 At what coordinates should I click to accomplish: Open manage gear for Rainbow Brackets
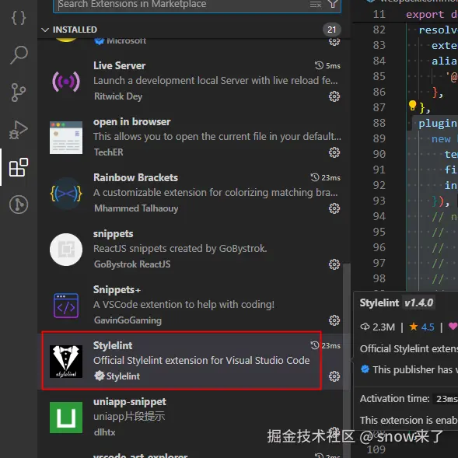pyautogui.click(x=334, y=208)
